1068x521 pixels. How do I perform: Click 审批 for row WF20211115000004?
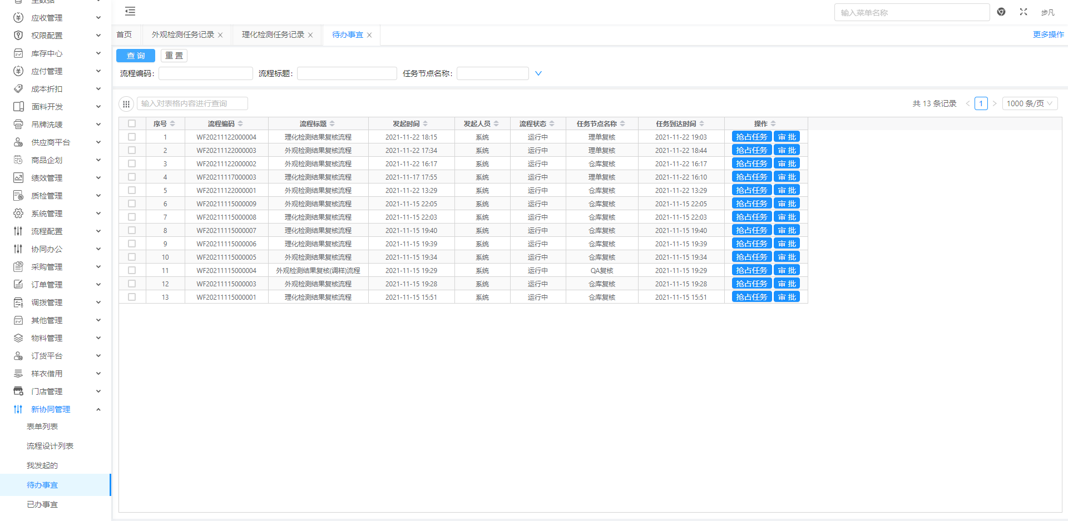click(787, 270)
